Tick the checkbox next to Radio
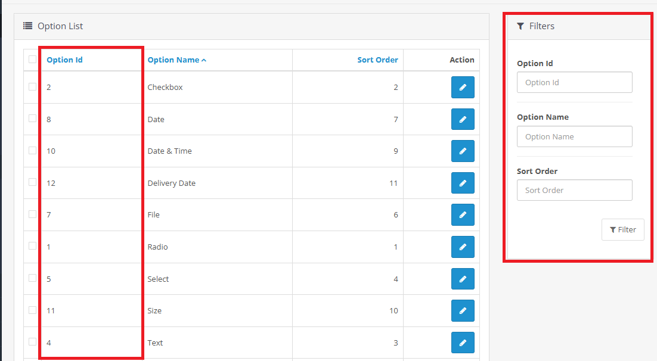 [32, 246]
